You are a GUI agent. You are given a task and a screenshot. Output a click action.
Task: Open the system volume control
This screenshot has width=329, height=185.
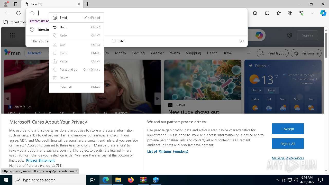click(x=296, y=180)
